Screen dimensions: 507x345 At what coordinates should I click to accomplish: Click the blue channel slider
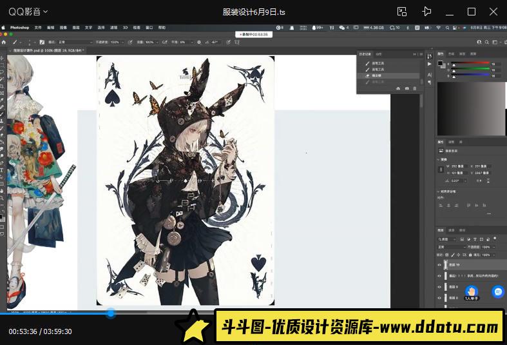click(x=471, y=75)
